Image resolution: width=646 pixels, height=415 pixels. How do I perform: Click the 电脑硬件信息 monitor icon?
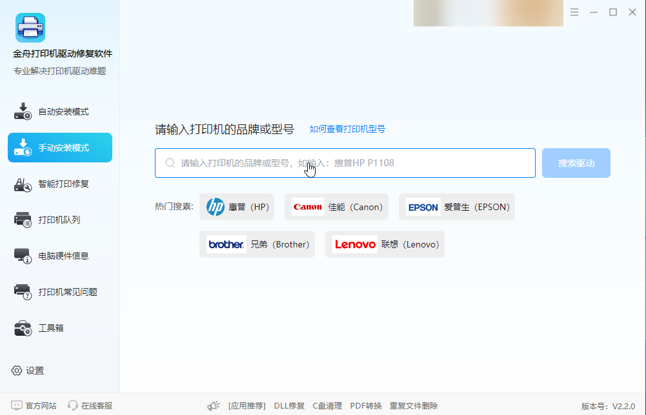click(x=23, y=256)
